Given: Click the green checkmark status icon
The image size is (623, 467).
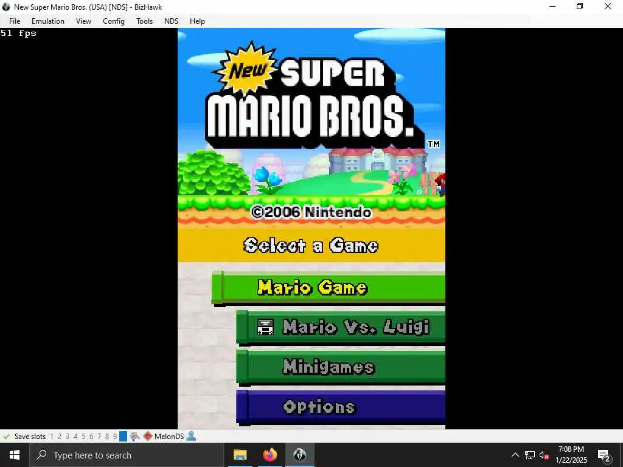Looking at the screenshot, I should pyautogui.click(x=6, y=437).
